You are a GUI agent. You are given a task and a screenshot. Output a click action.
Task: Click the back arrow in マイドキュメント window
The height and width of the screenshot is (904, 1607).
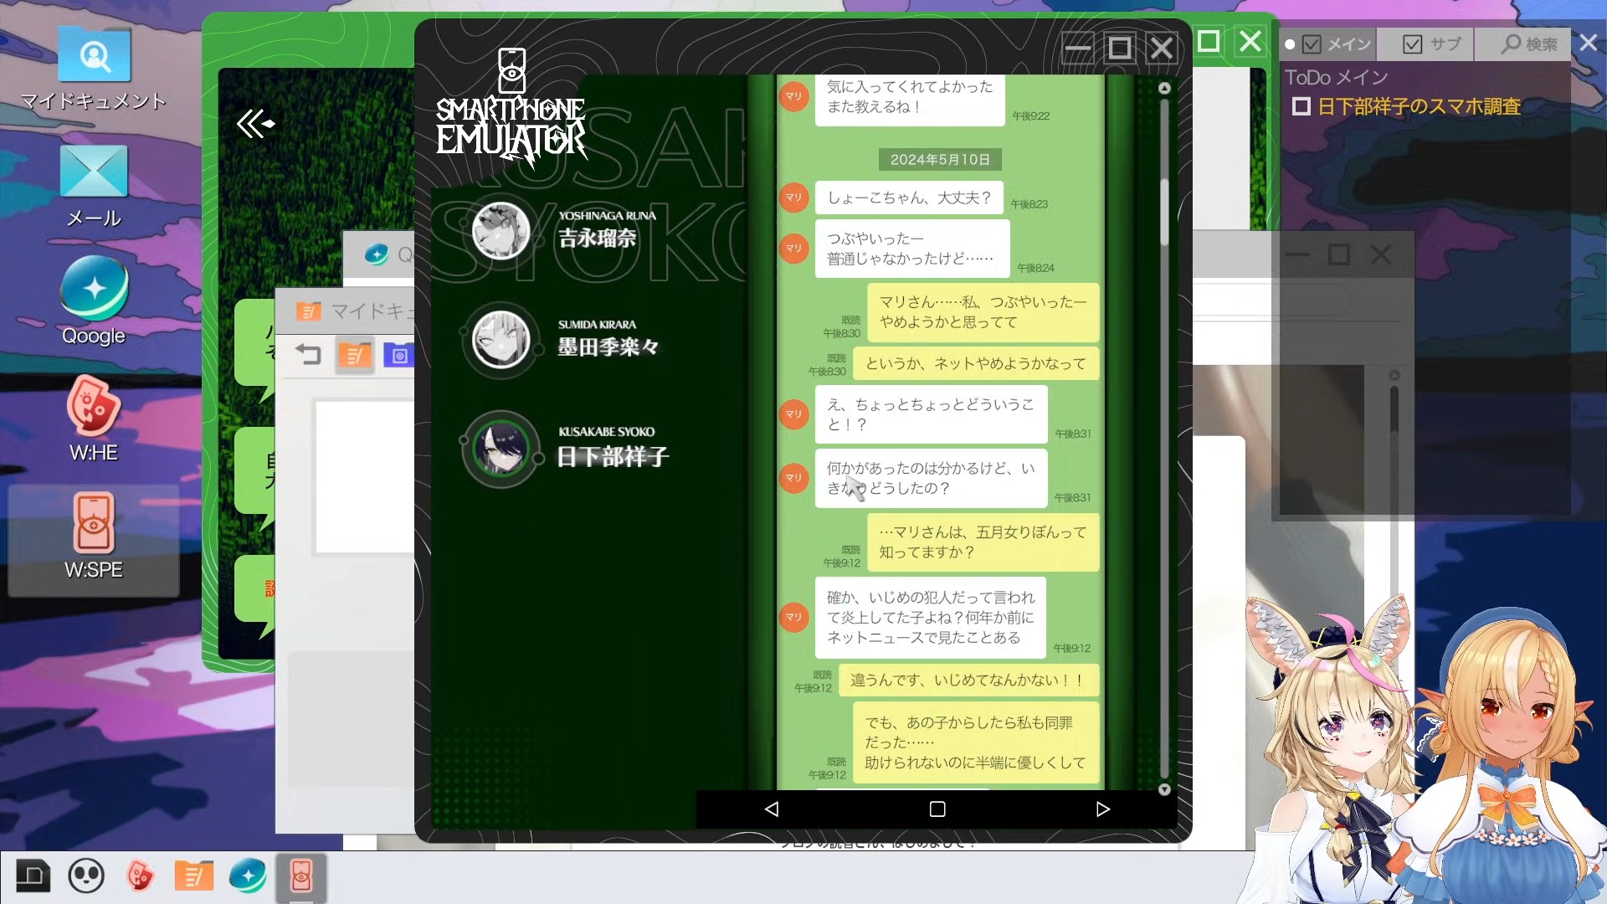[309, 355]
